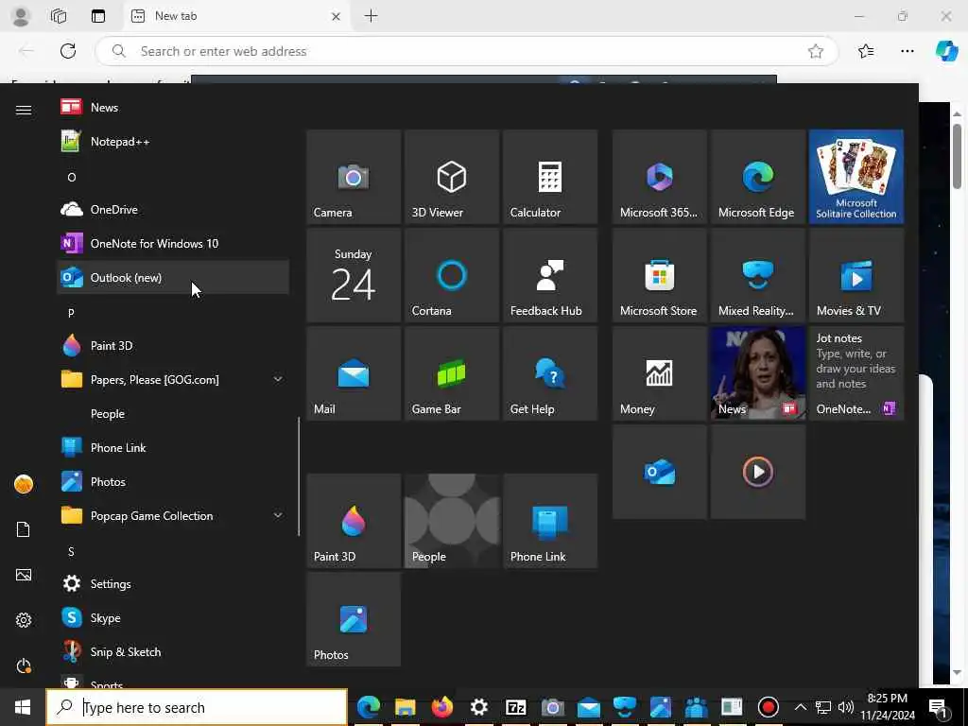The width and height of the screenshot is (968, 726).
Task: Launch the Phone Link tile
Action: tap(550, 521)
